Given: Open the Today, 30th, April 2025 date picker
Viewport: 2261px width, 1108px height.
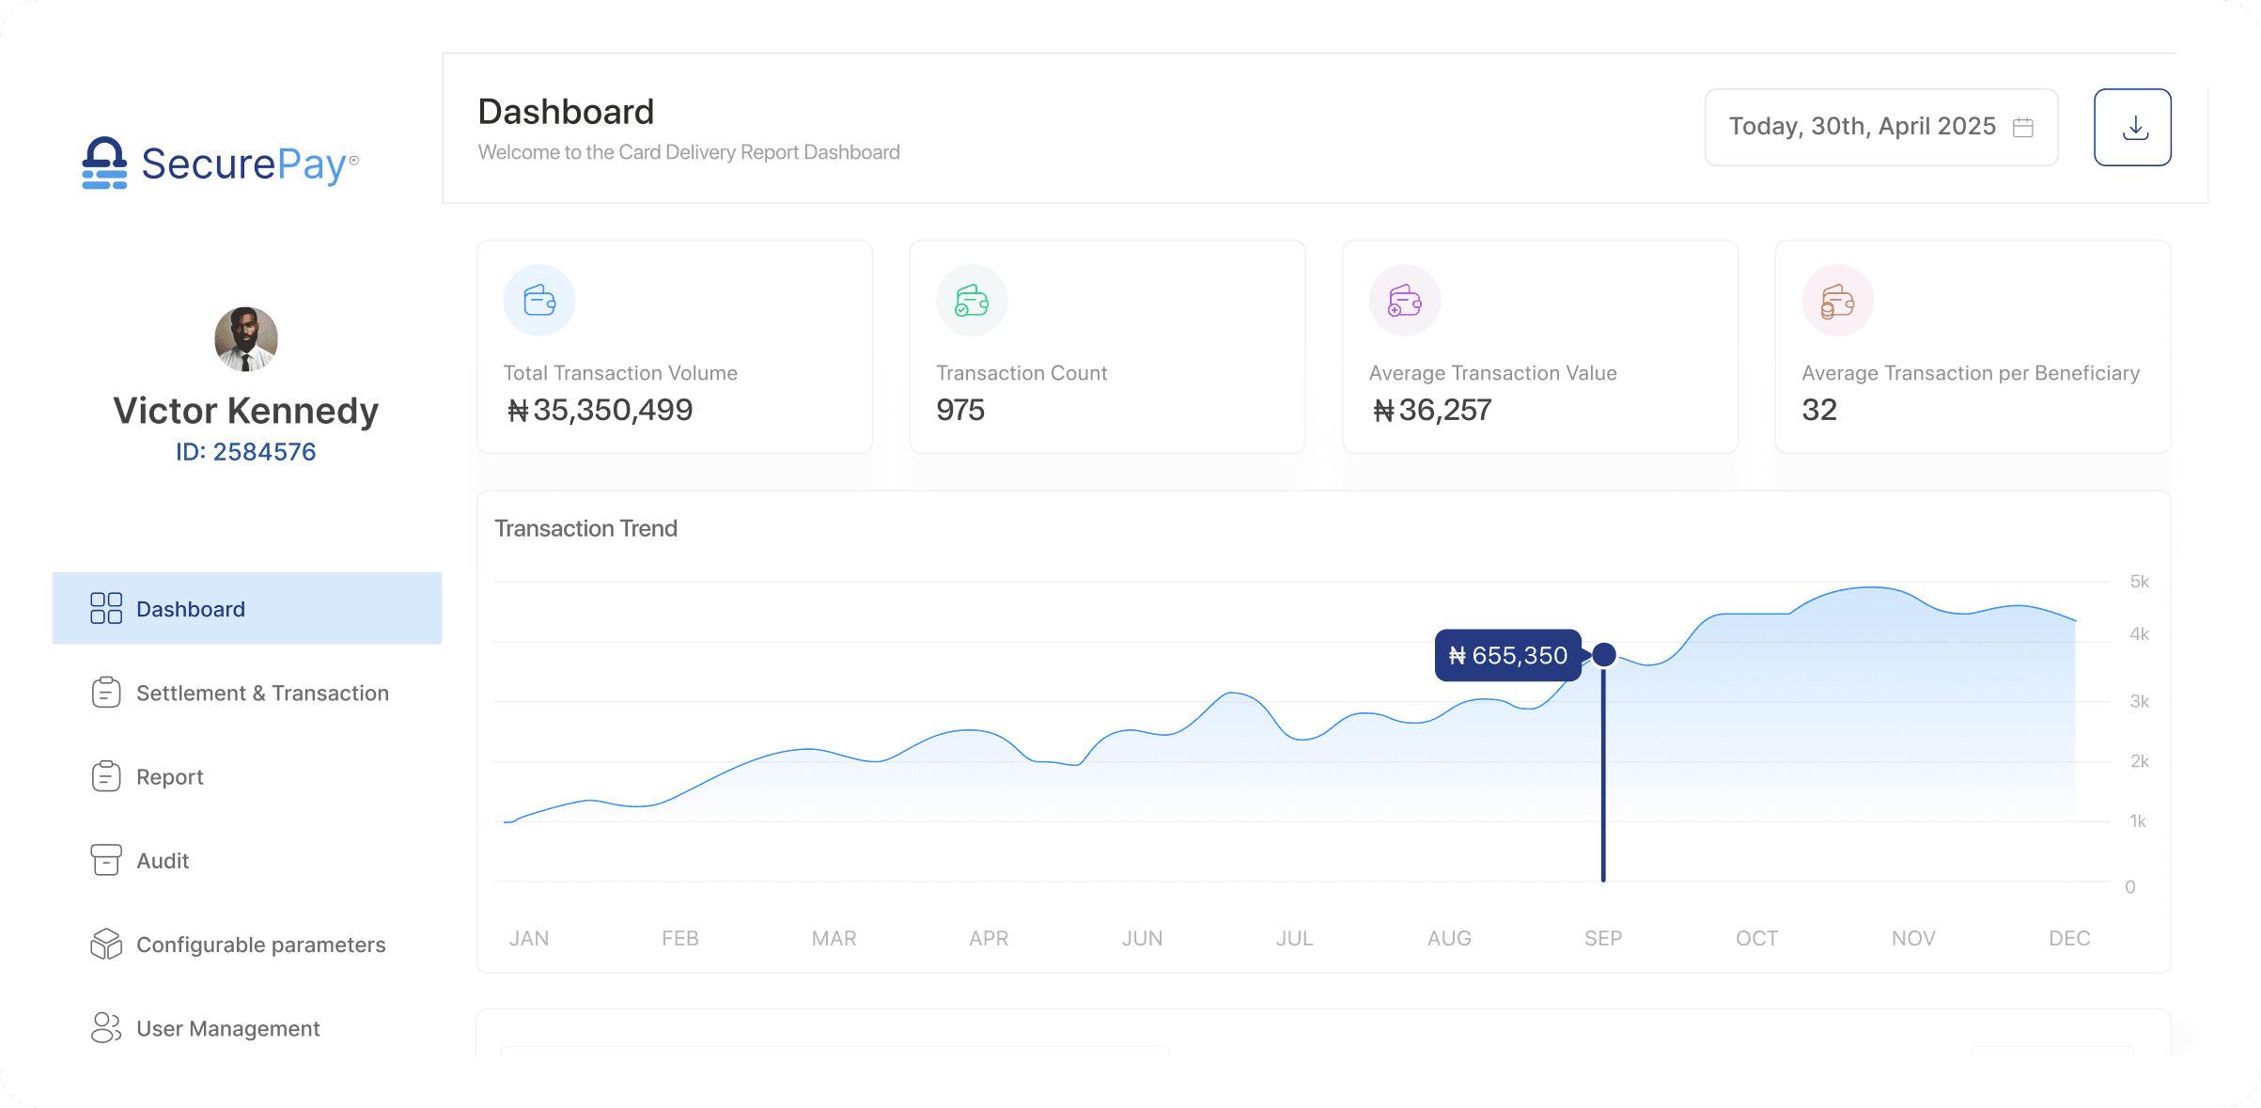Looking at the screenshot, I should [1862, 127].
